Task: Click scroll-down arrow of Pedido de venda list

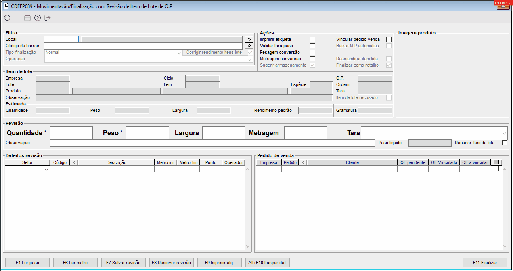Action: [x=505, y=246]
